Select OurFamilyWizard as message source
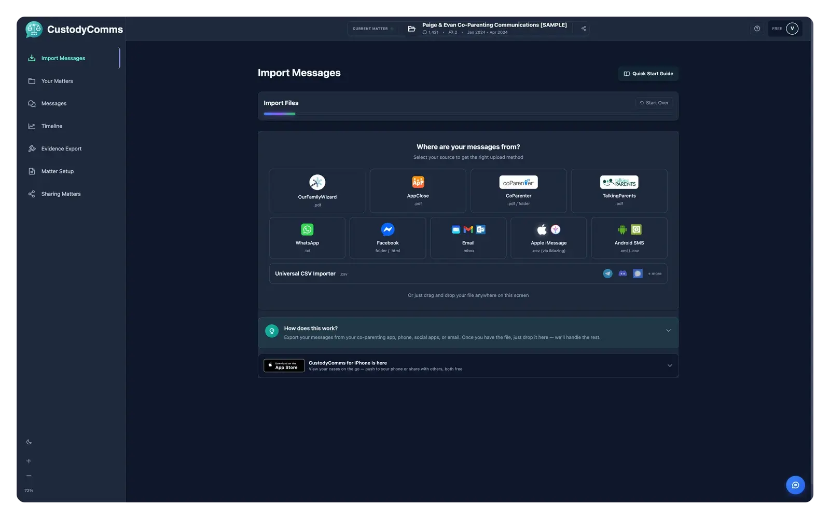 (x=317, y=190)
